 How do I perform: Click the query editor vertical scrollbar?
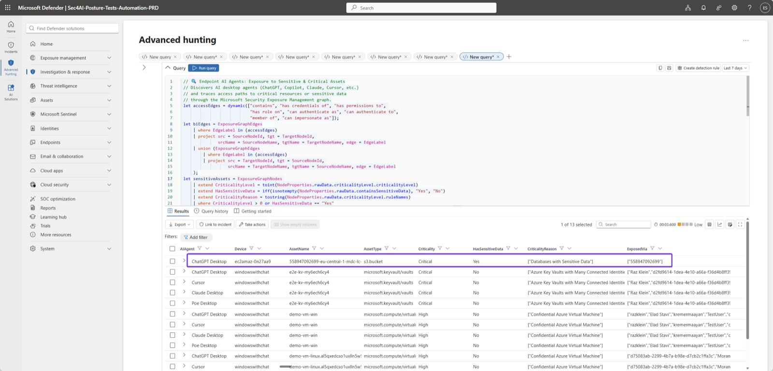[748, 96]
